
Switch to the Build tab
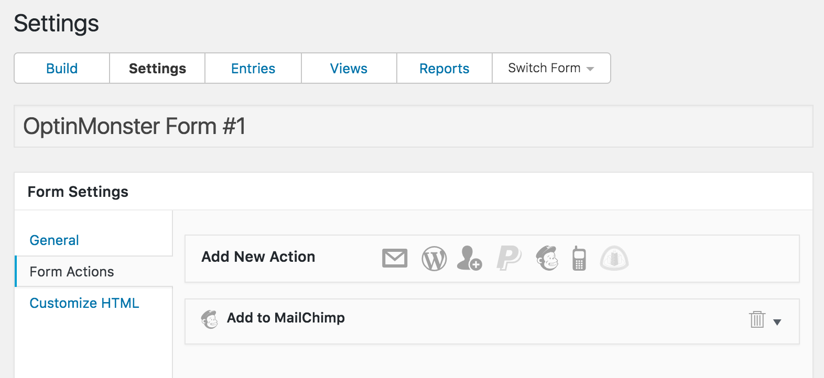[62, 68]
